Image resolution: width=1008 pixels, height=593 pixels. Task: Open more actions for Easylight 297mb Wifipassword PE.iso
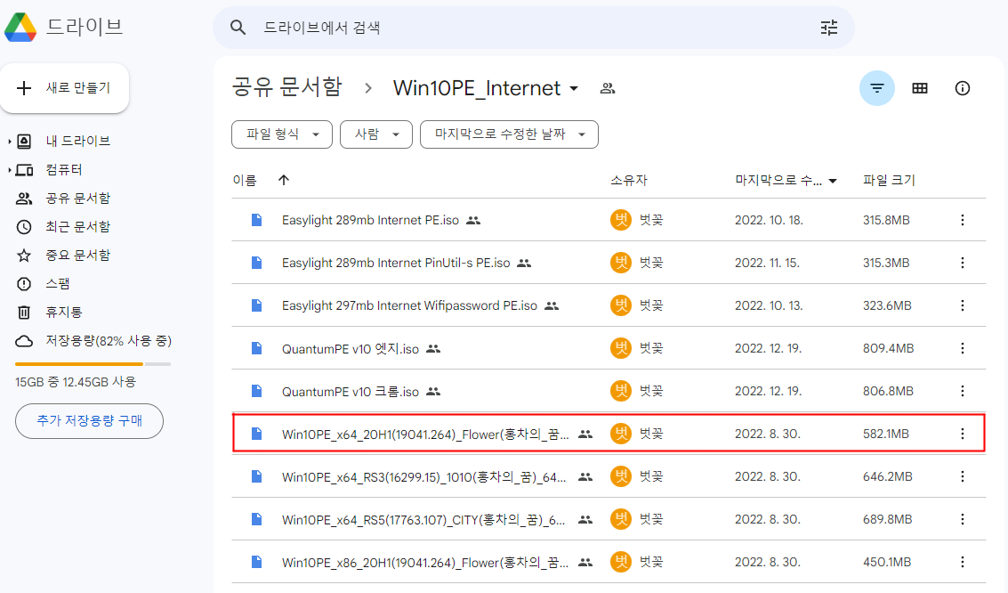click(x=963, y=305)
